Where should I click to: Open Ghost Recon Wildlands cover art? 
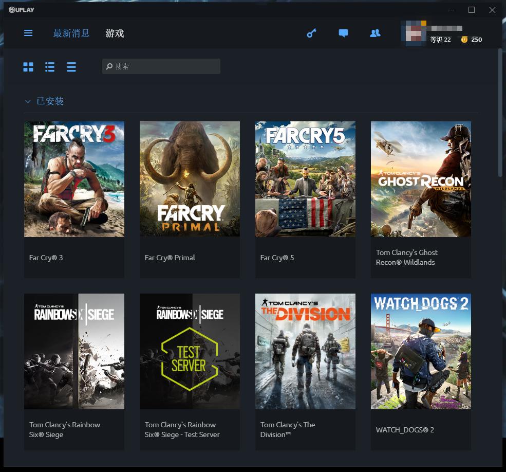[x=421, y=179]
